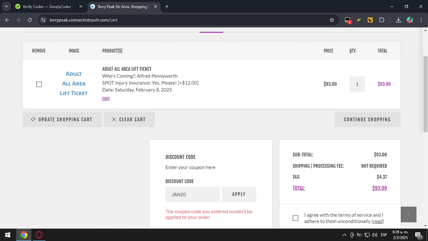Edit the lift ticket cart item
The height and width of the screenshot is (241, 428).
coord(106,99)
